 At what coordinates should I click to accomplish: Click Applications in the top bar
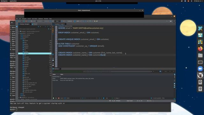click(x=13, y=1)
